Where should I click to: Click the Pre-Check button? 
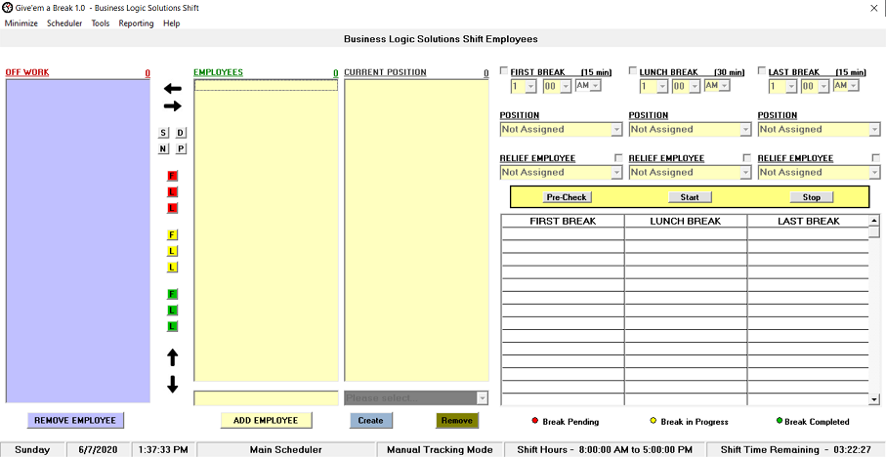(x=567, y=197)
